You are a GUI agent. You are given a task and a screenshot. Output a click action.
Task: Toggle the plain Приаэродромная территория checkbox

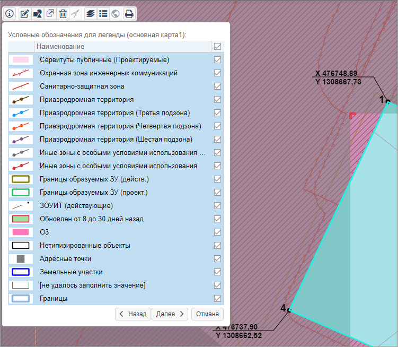pyautogui.click(x=217, y=99)
